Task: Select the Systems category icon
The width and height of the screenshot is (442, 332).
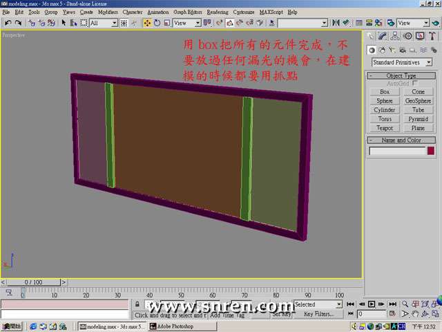Action: click(434, 50)
